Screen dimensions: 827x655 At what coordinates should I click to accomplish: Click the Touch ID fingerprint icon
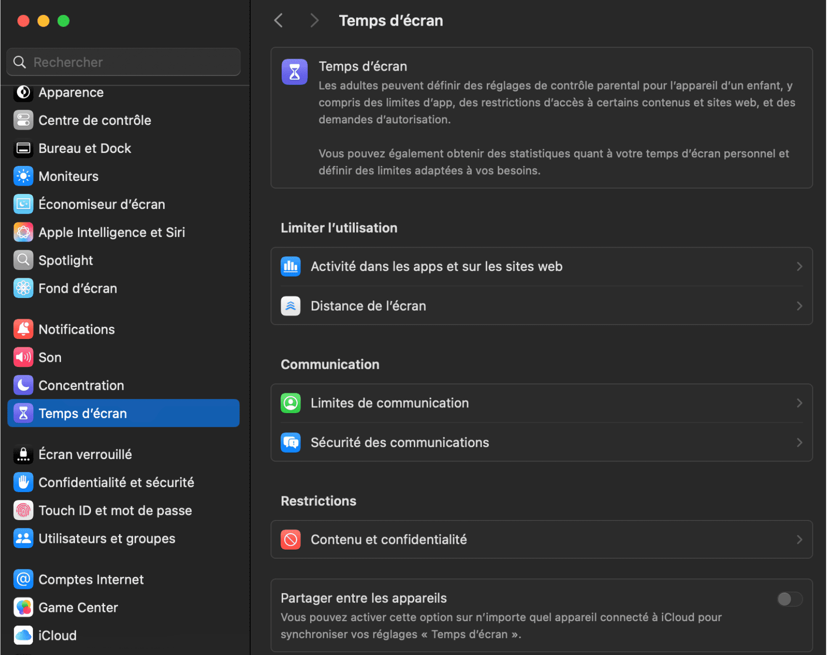pyautogui.click(x=23, y=510)
